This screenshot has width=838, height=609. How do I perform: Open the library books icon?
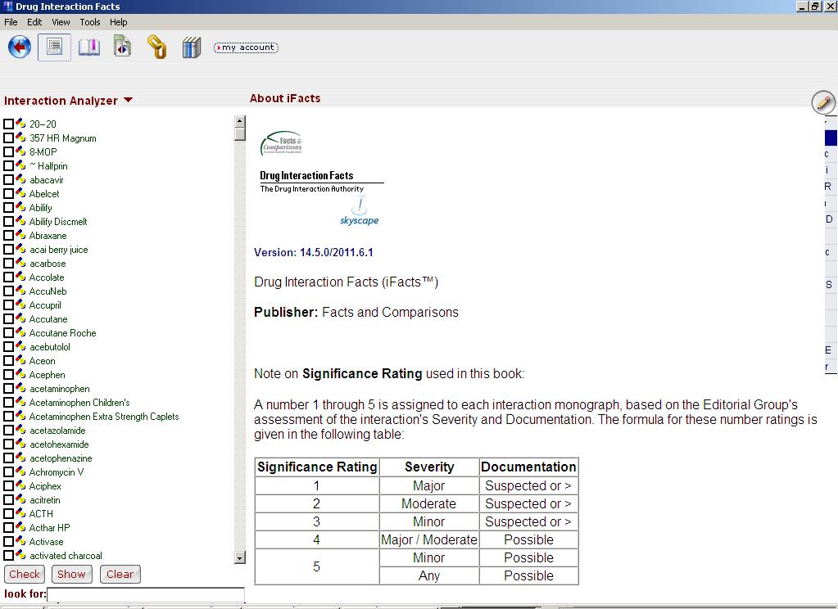click(191, 47)
